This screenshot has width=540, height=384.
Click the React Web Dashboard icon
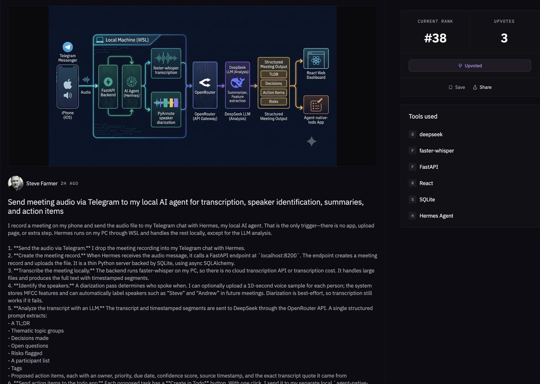click(316, 58)
